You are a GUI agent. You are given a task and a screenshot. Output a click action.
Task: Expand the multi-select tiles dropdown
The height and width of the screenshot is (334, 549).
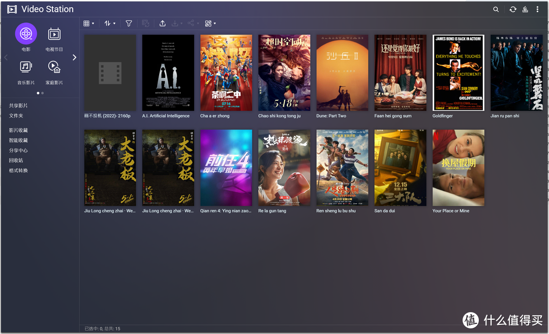(210, 23)
